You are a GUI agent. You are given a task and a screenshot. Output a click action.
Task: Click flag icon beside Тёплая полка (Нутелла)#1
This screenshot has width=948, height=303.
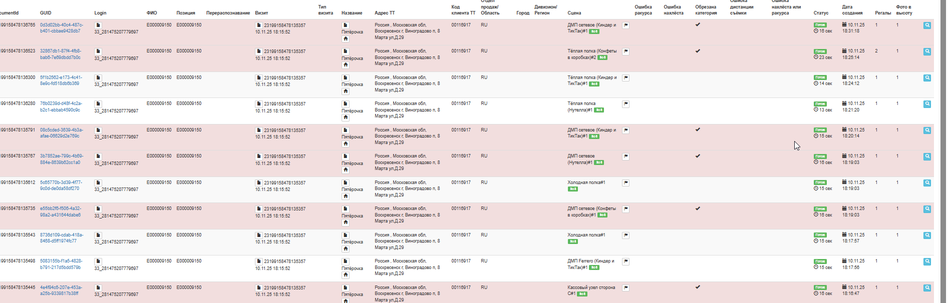[x=625, y=104]
